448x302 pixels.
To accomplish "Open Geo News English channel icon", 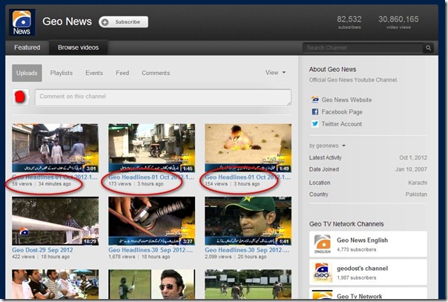I will coord(322,244).
